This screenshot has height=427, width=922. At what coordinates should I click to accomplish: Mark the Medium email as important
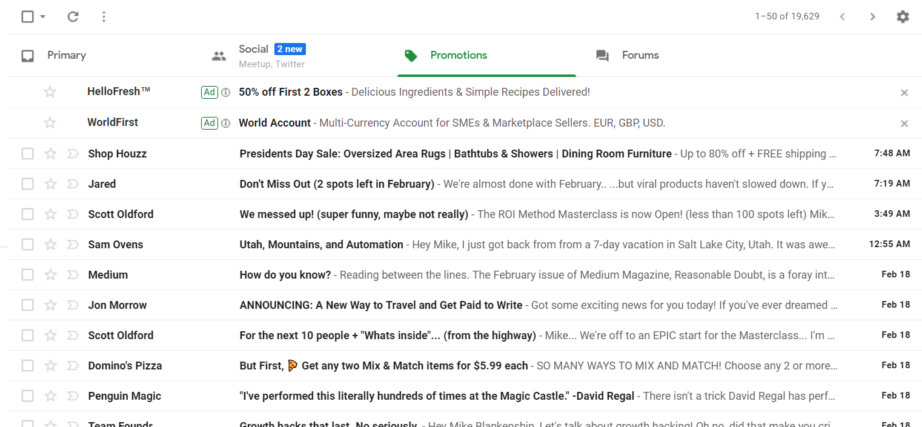pos(73,275)
